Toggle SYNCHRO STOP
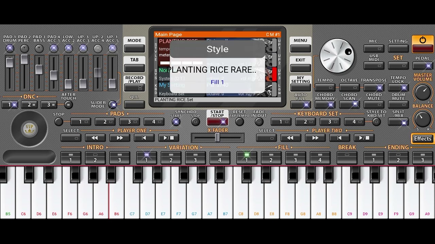The height and width of the screenshot is (244, 435). (195, 122)
